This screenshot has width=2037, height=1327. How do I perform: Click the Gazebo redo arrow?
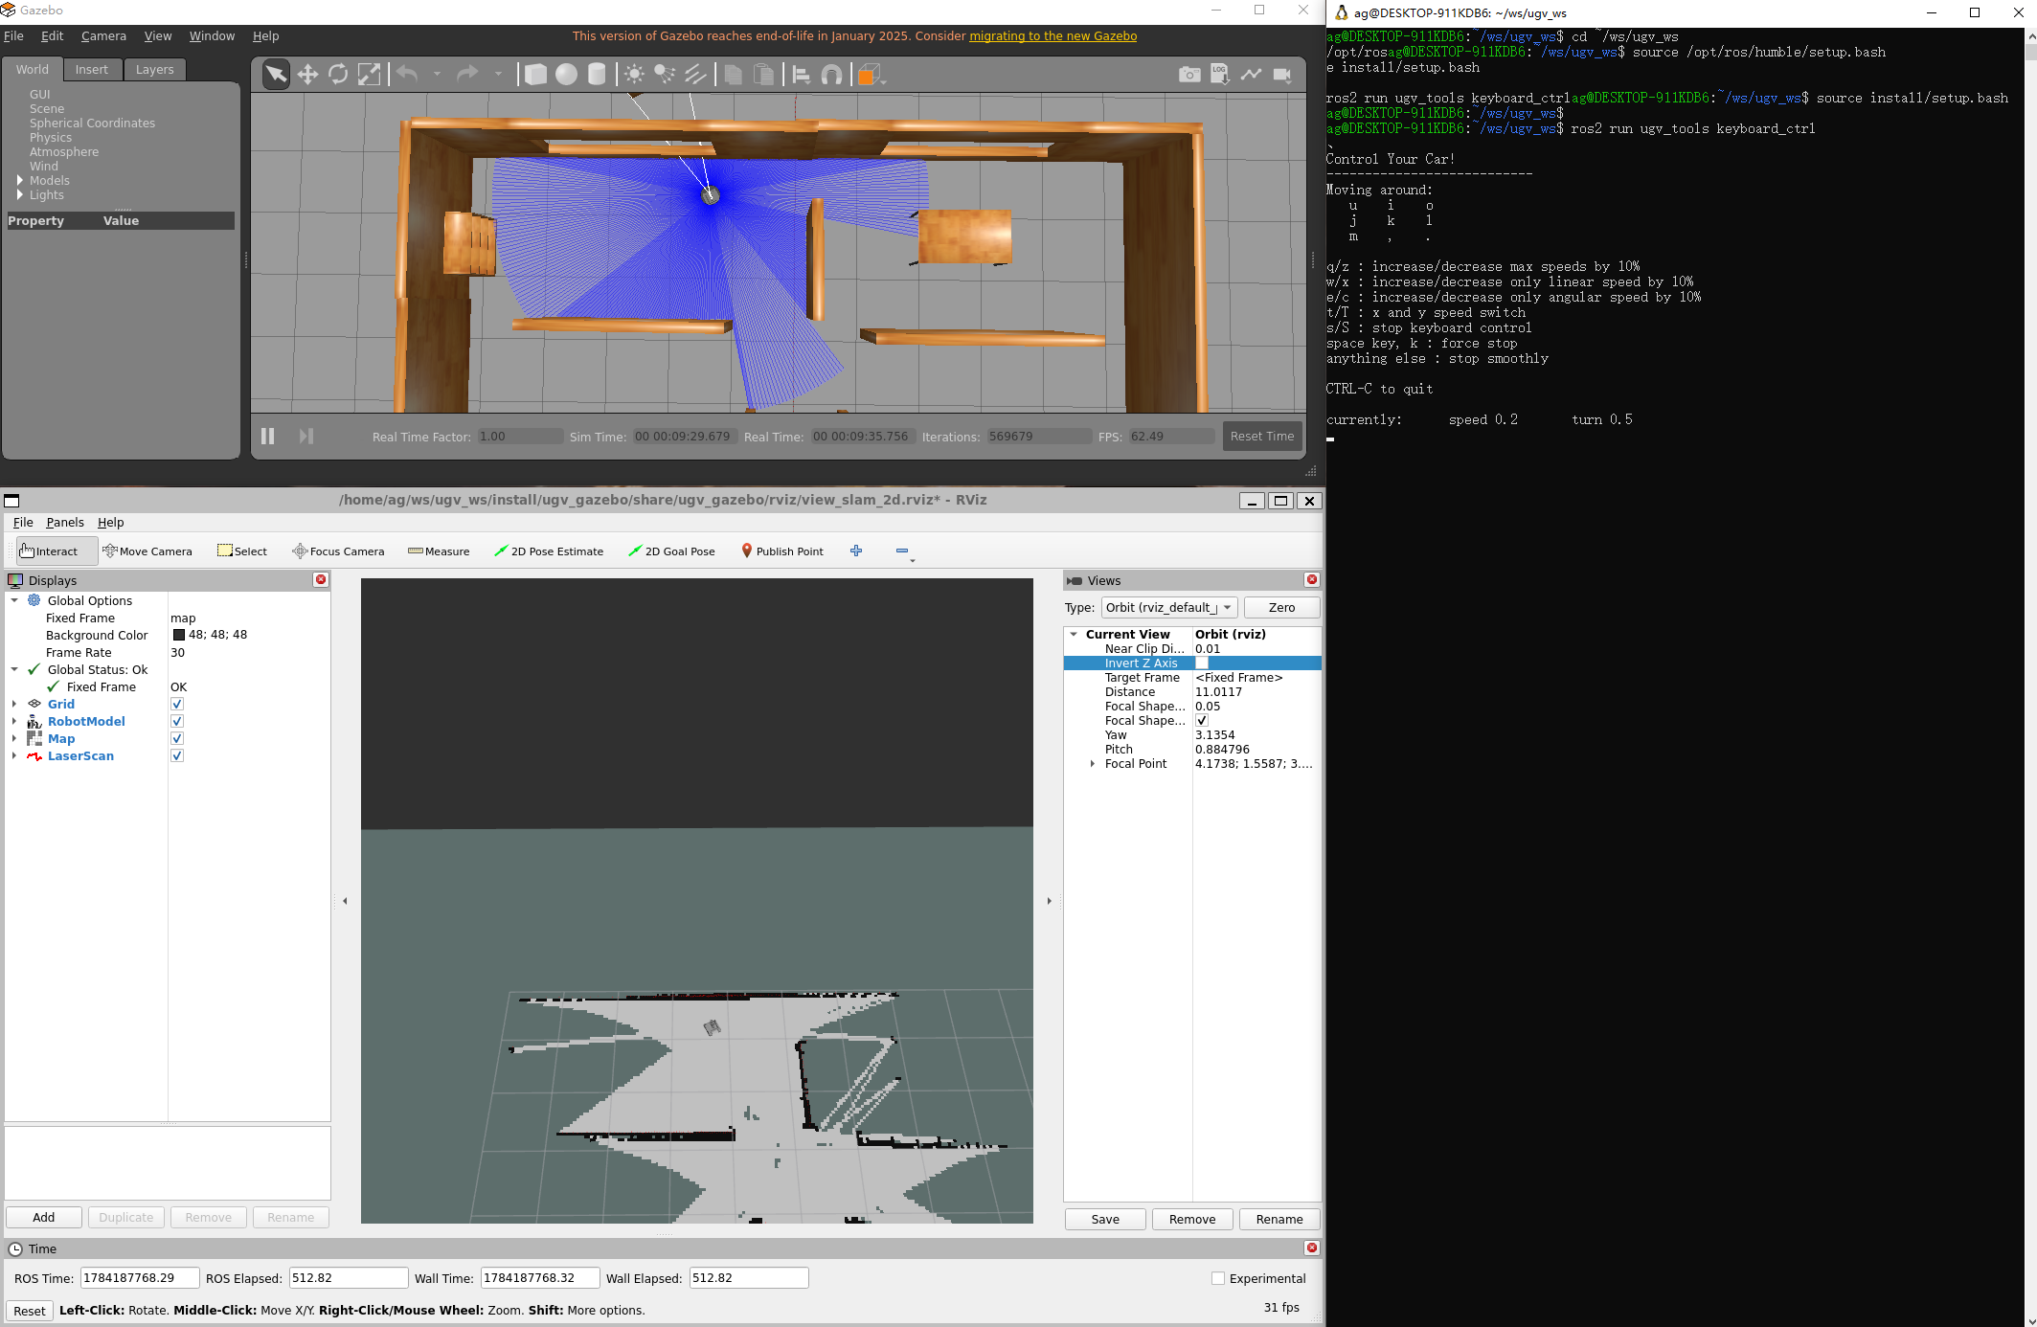click(x=467, y=74)
